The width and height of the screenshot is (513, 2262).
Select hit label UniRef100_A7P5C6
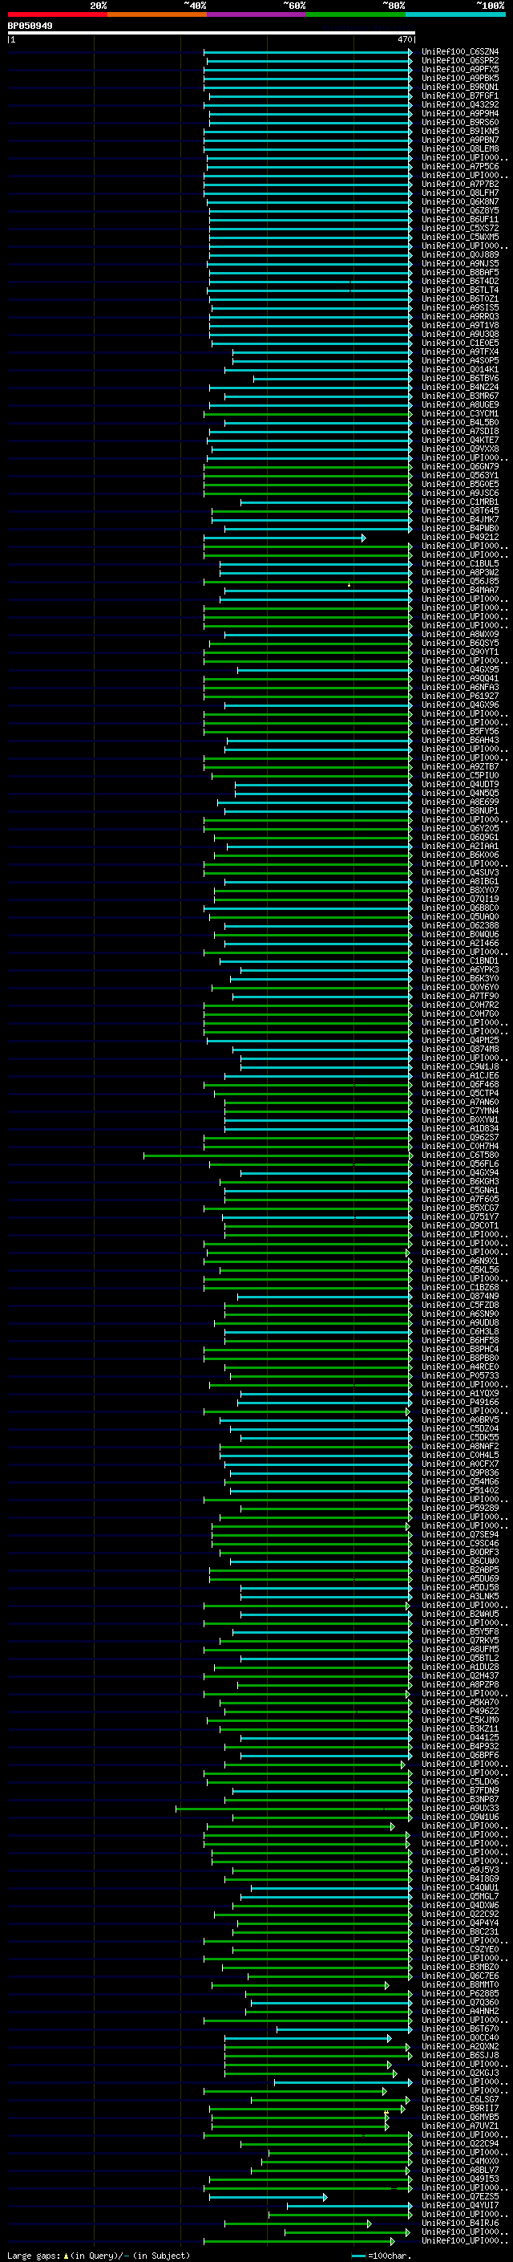click(460, 167)
